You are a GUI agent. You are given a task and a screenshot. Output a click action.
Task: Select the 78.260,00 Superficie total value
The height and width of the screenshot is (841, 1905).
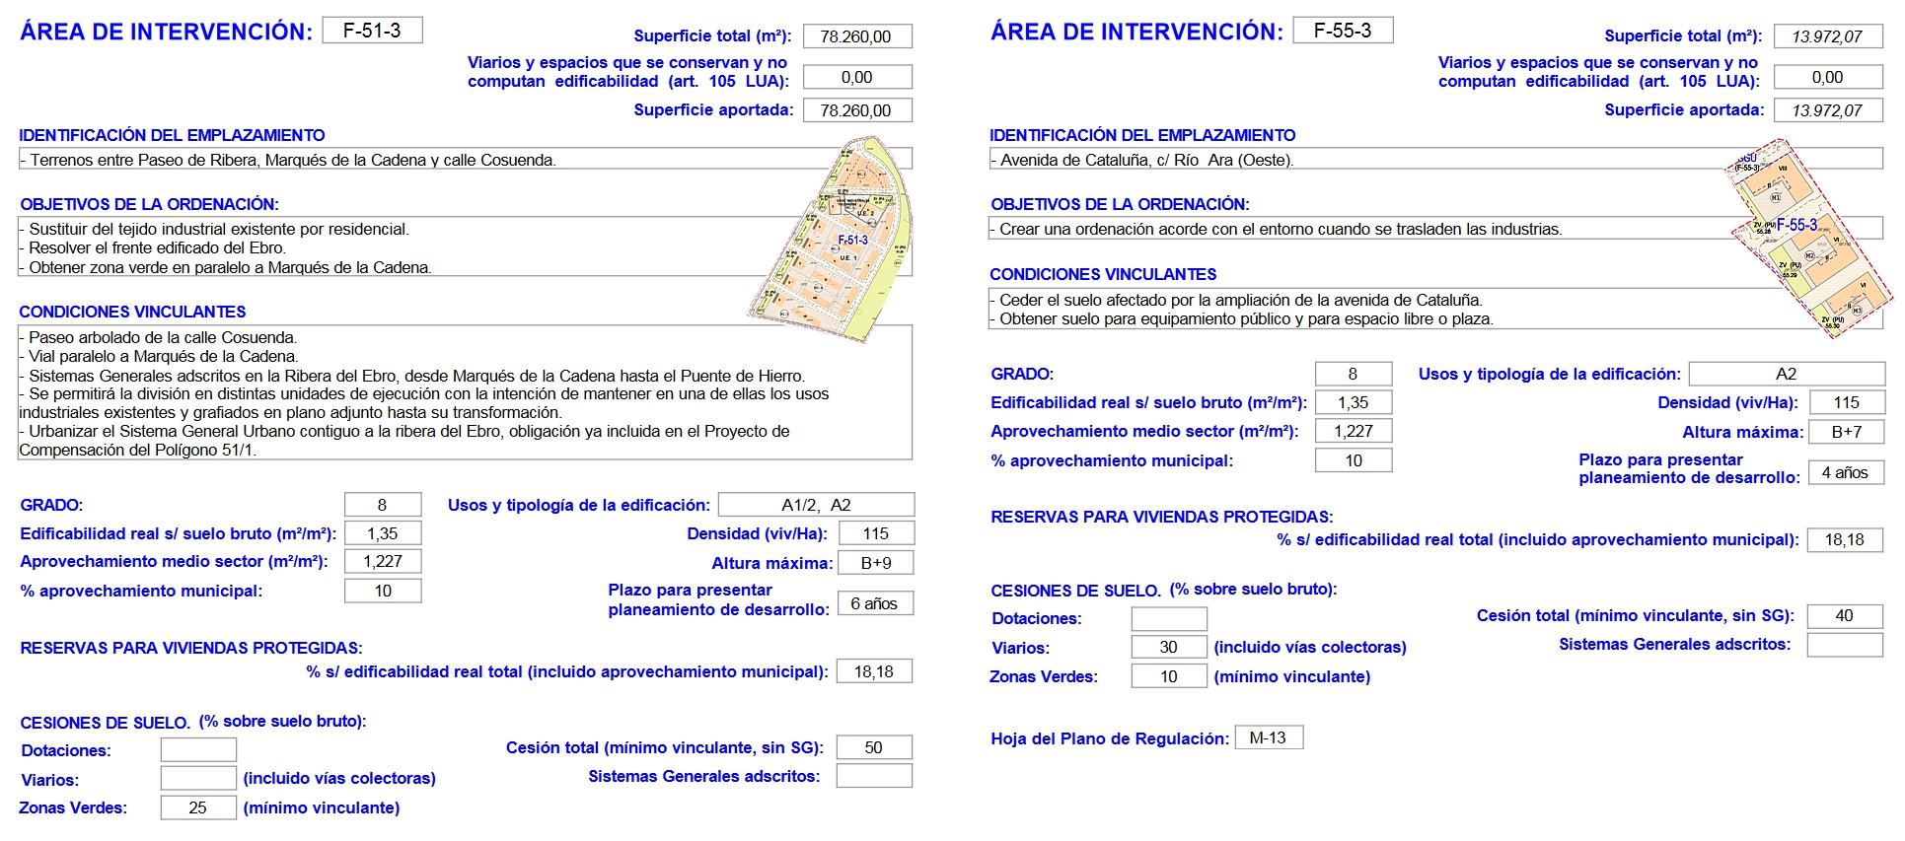tap(857, 36)
